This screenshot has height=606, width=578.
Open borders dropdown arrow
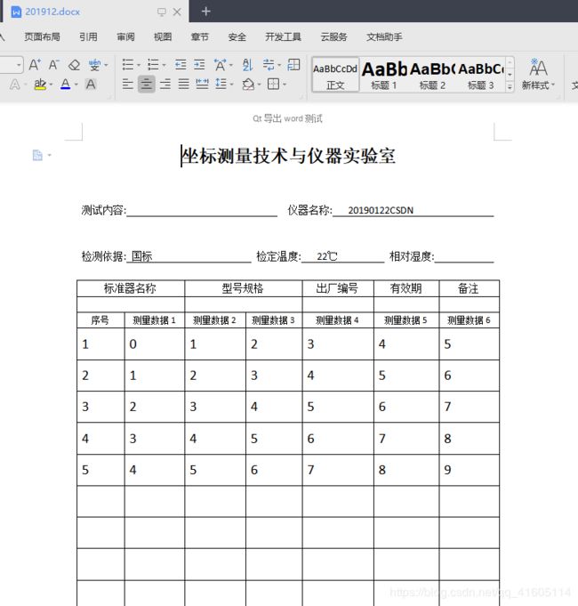click(285, 85)
